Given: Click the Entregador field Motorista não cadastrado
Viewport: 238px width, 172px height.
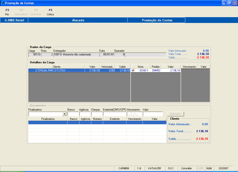Looking at the screenshot, I should tap(76, 55).
